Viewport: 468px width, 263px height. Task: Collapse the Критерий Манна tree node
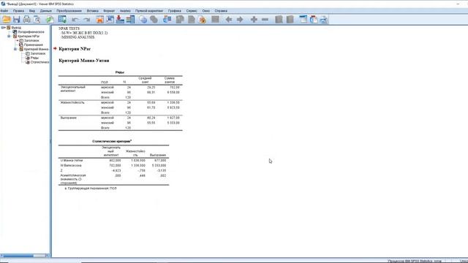click(15, 49)
